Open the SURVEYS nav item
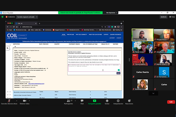 point(106,35)
